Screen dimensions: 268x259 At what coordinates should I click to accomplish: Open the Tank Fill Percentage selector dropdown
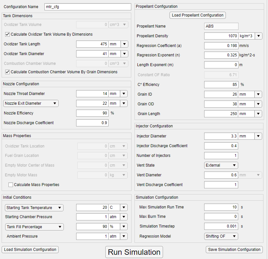point(34,227)
